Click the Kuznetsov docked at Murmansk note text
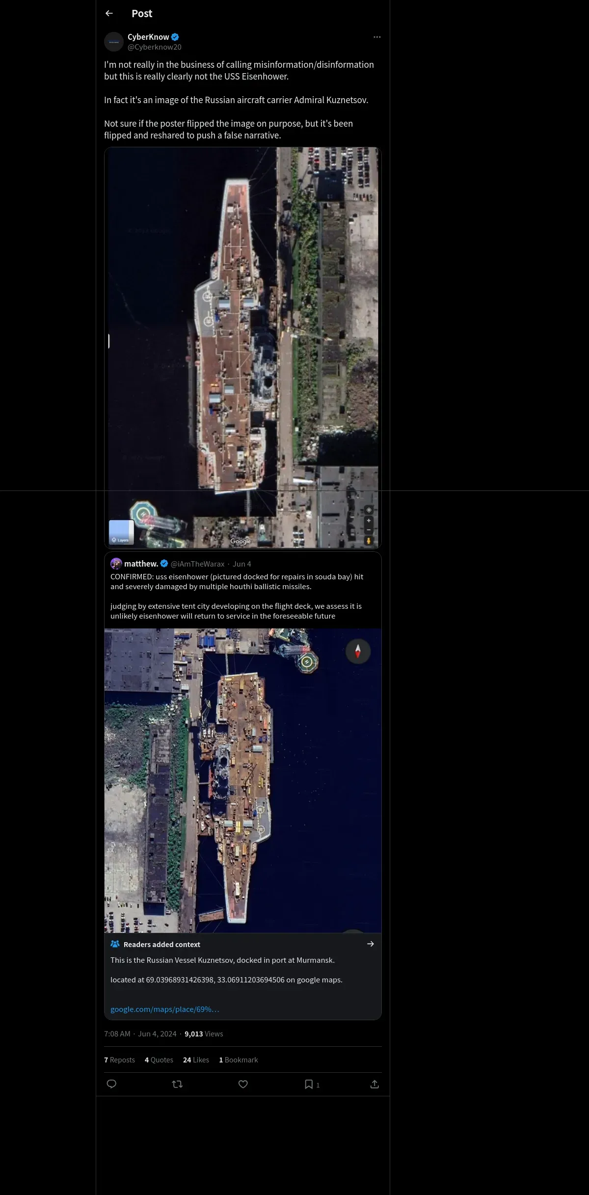Screen dimensions: 589x1195 point(222,960)
